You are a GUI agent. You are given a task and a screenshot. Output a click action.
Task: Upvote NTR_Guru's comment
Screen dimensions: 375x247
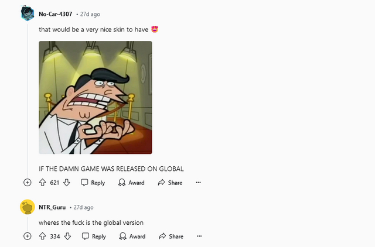pos(43,236)
